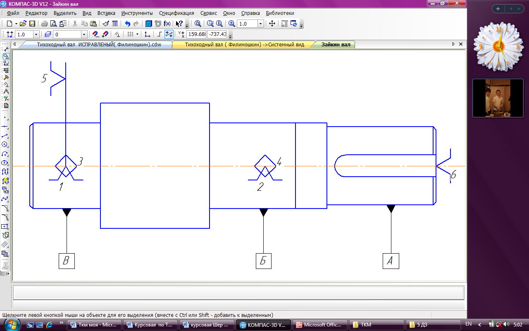This screenshot has width=529, height=331.
Task: Open the layer number 0 dropdown
Action: [84, 34]
